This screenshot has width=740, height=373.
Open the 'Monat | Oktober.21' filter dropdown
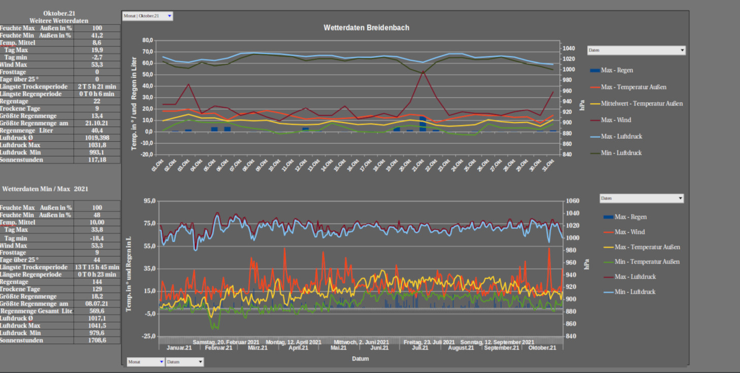(x=147, y=16)
